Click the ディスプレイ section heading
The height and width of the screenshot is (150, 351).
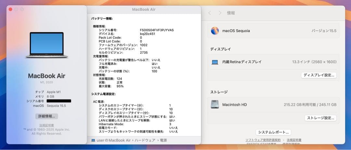(x=220, y=49)
